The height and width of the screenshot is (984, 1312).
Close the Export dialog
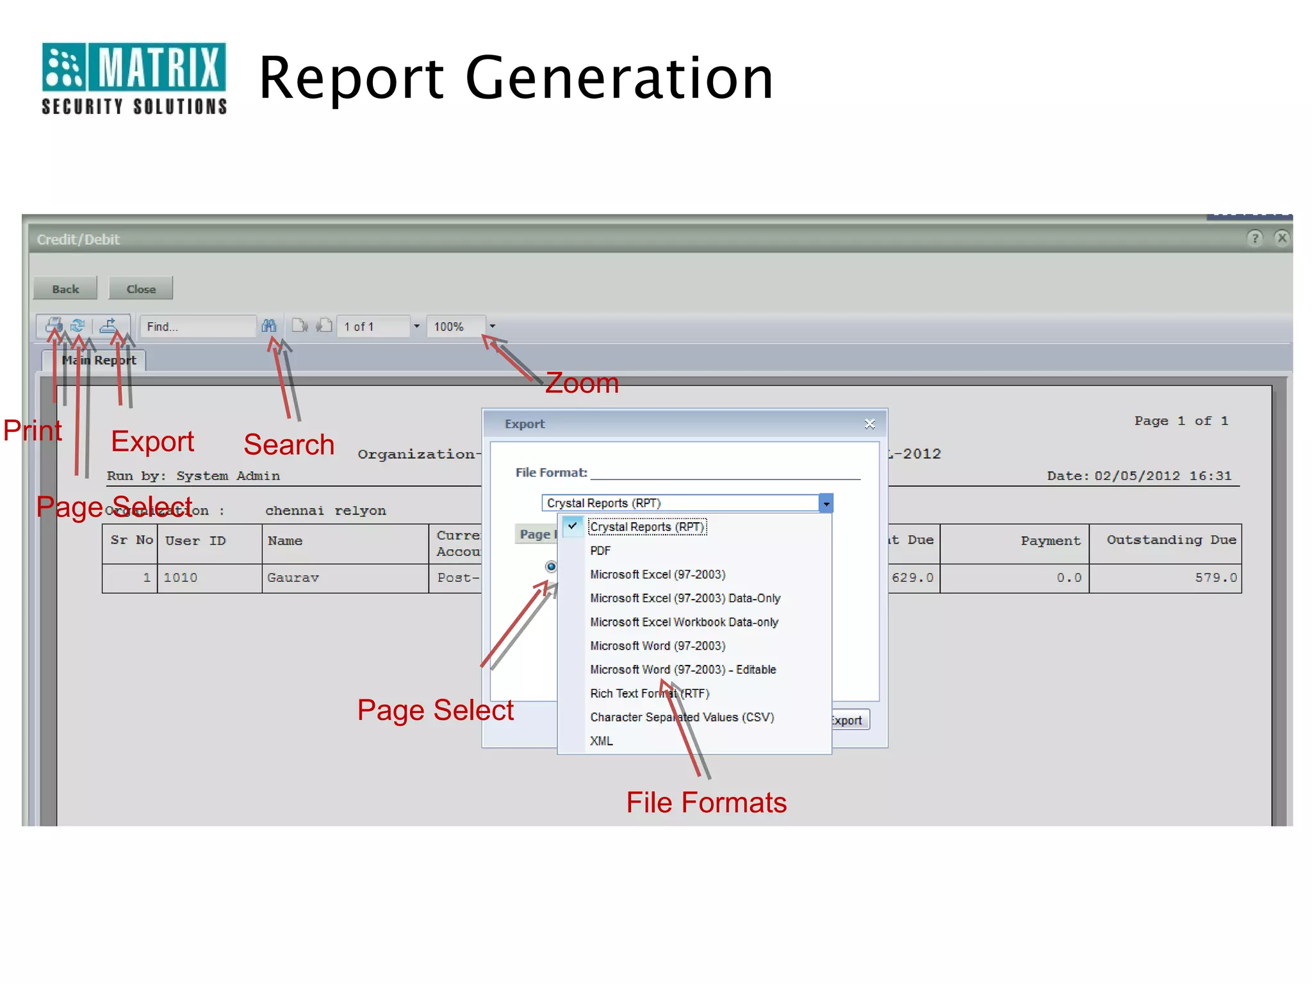coord(869,424)
